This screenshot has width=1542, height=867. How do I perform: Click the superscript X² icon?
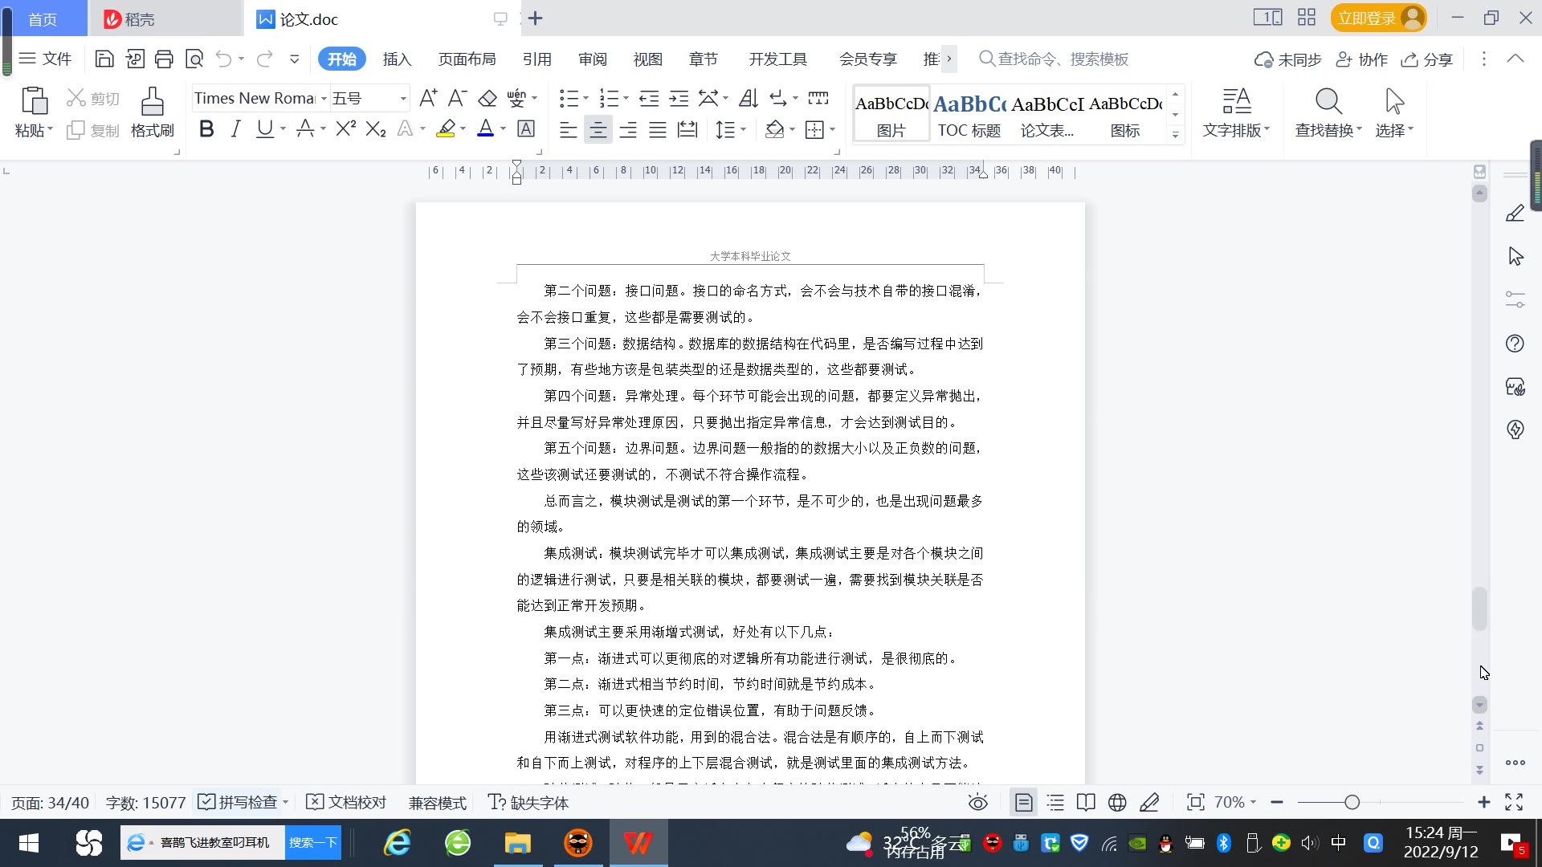pyautogui.click(x=345, y=129)
